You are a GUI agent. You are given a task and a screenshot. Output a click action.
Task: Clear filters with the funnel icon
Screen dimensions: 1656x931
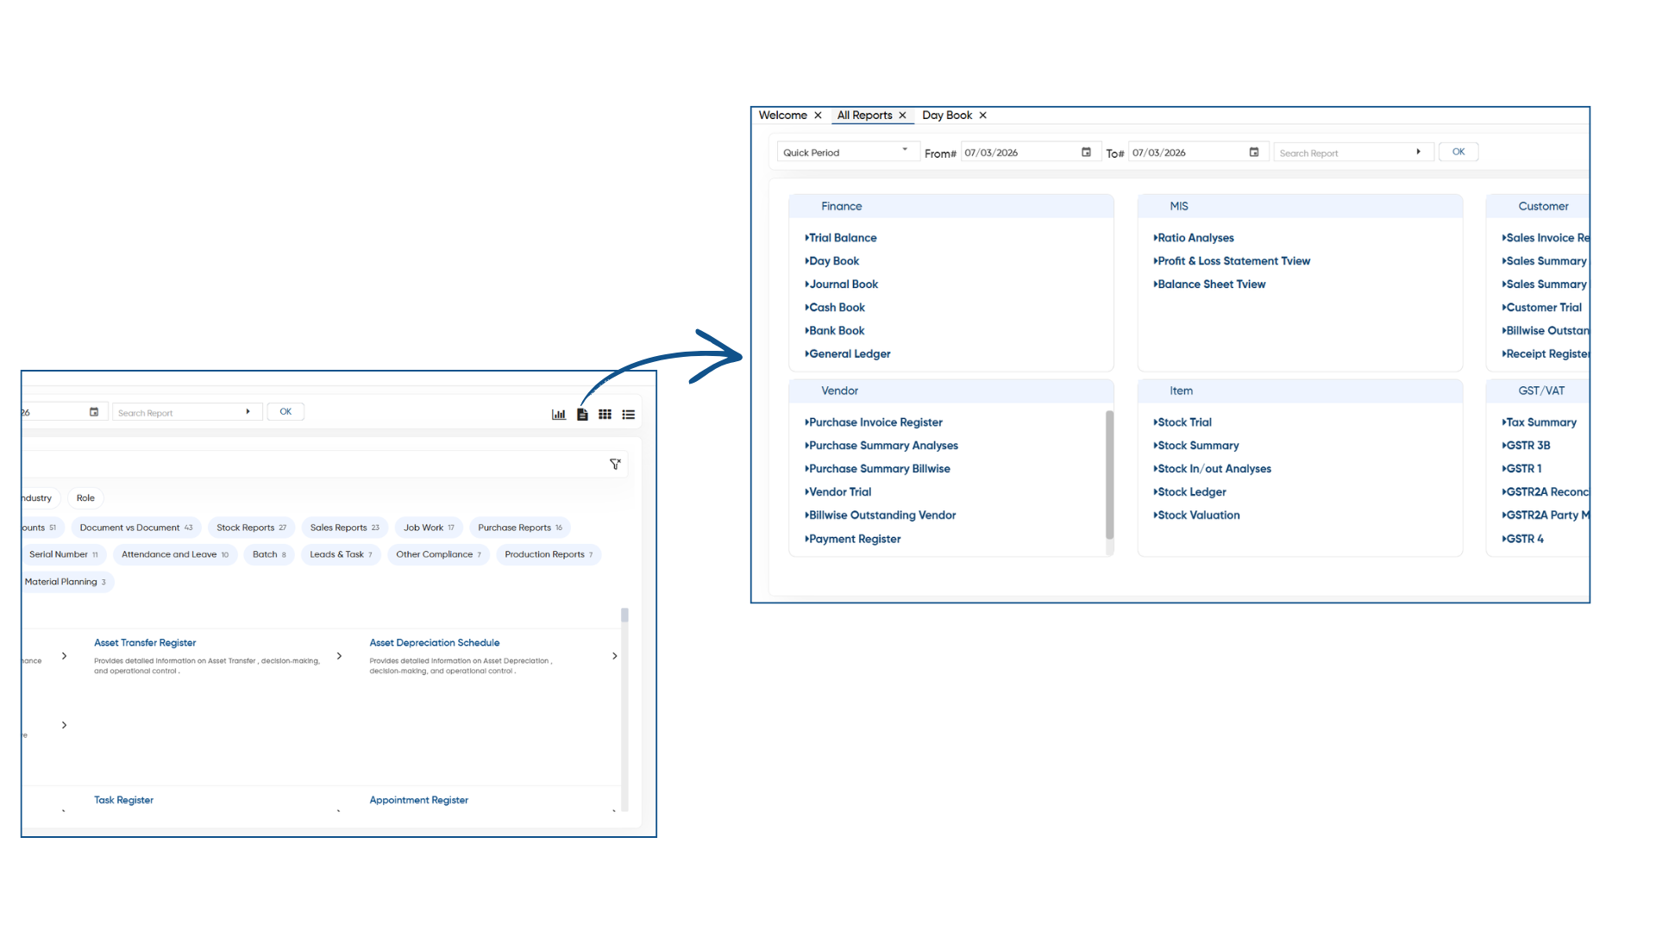pyautogui.click(x=615, y=465)
